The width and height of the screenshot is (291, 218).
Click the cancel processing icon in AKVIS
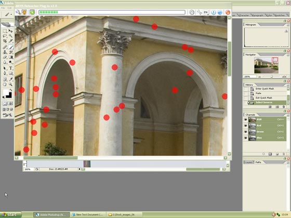coord(192,12)
